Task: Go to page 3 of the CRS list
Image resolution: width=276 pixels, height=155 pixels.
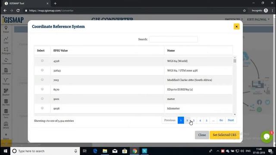Action: coord(194,120)
